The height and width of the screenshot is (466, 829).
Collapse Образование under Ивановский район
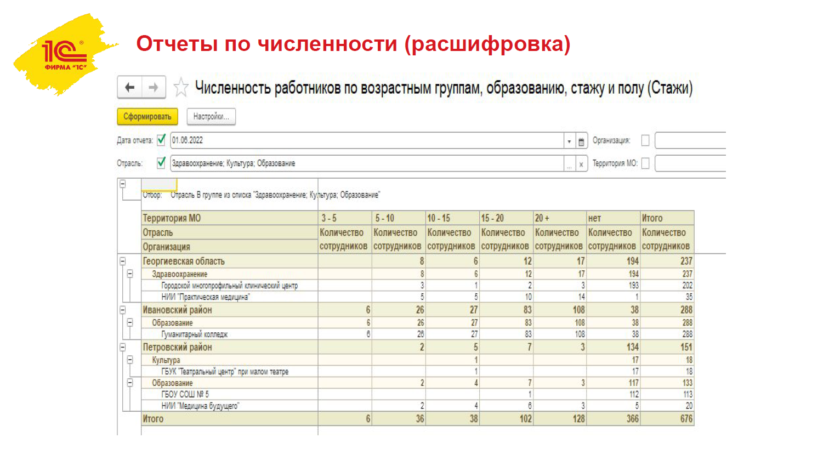click(x=130, y=322)
